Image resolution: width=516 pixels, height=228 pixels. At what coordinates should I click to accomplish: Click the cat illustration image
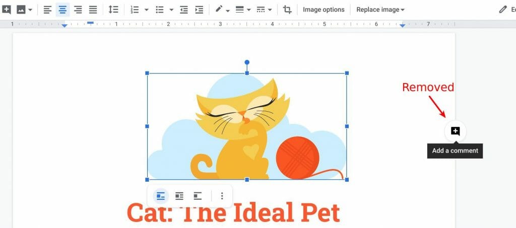tap(247, 126)
